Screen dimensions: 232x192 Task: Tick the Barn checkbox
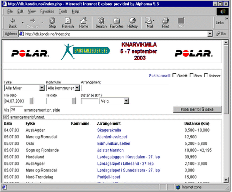tap(191, 75)
